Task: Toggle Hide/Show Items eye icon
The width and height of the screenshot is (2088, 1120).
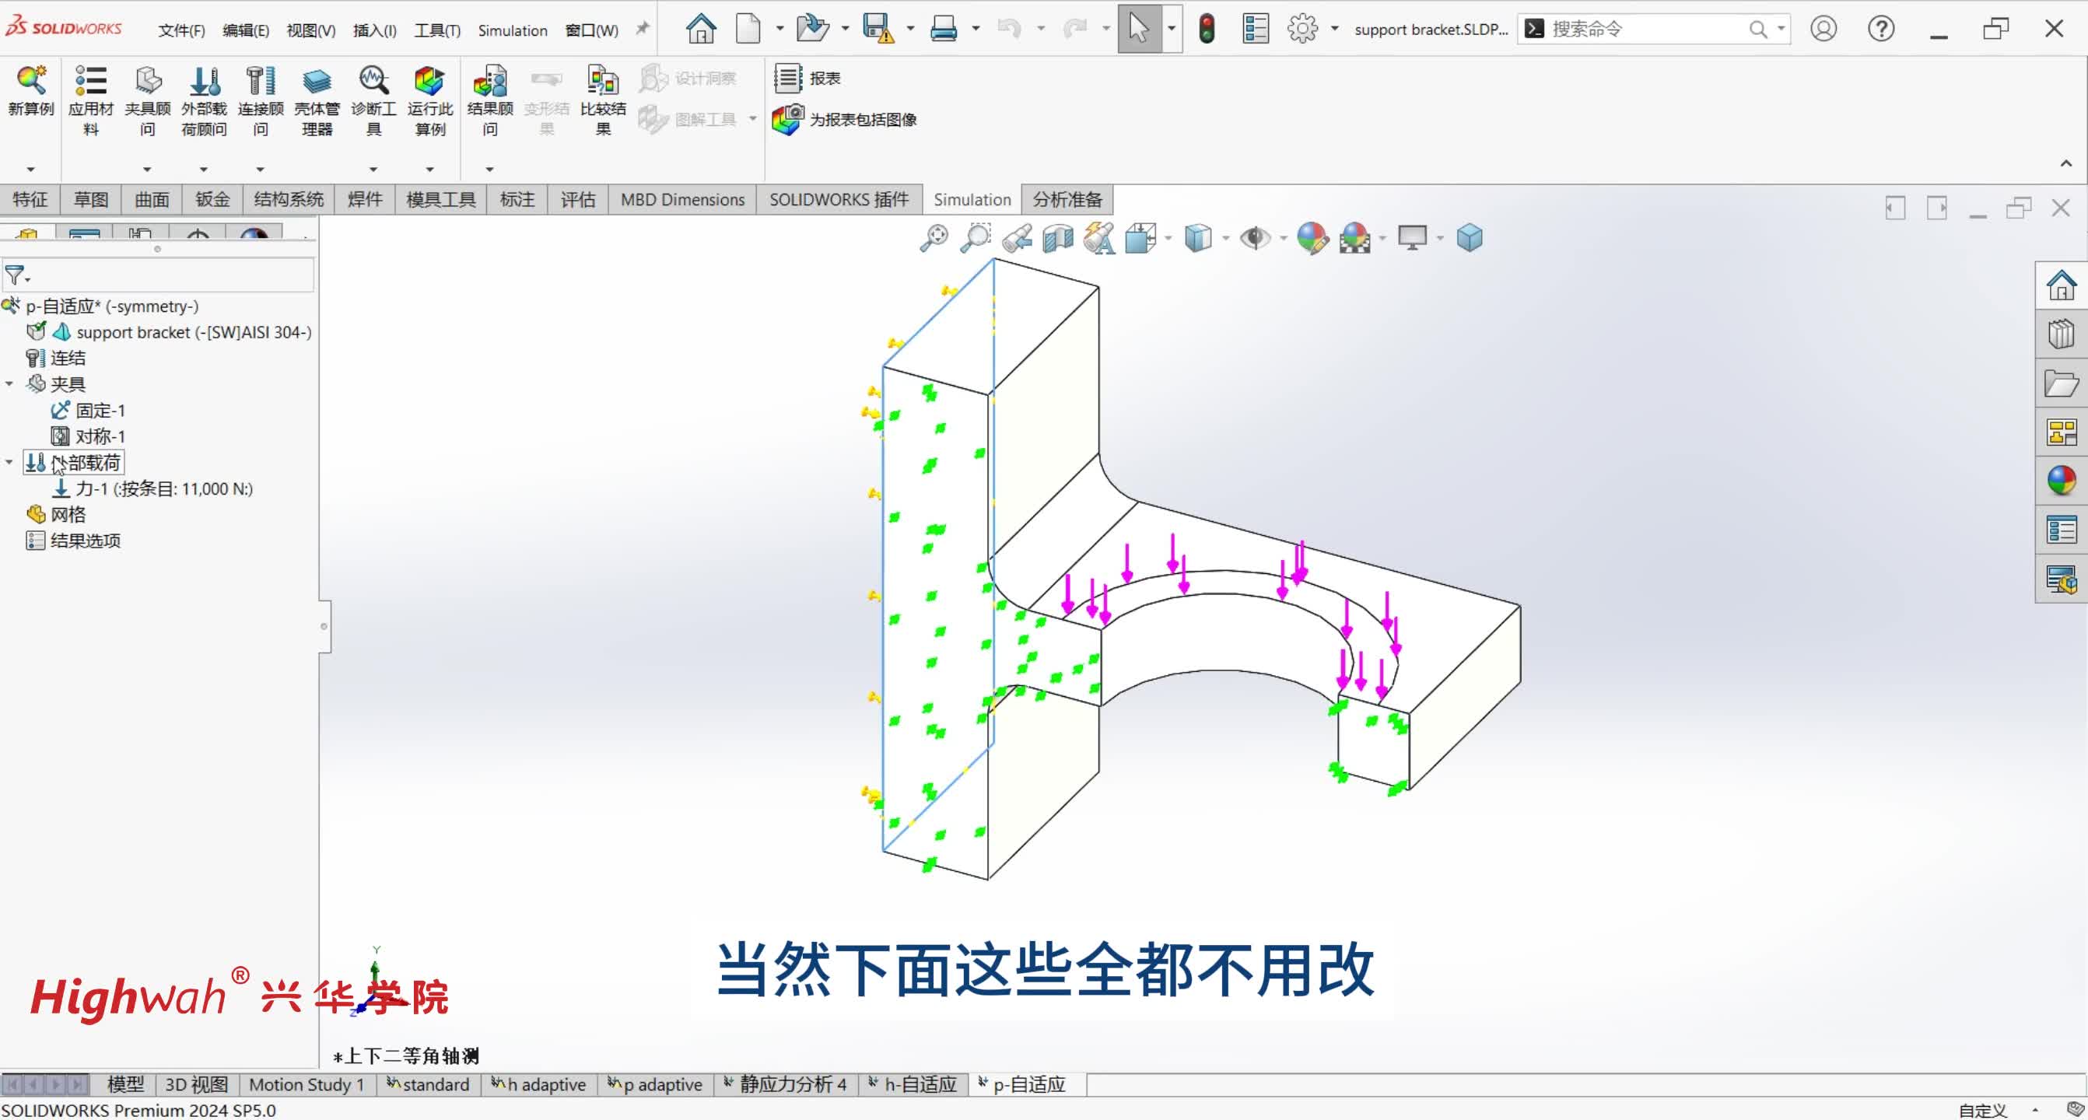Action: pyautogui.click(x=1255, y=238)
